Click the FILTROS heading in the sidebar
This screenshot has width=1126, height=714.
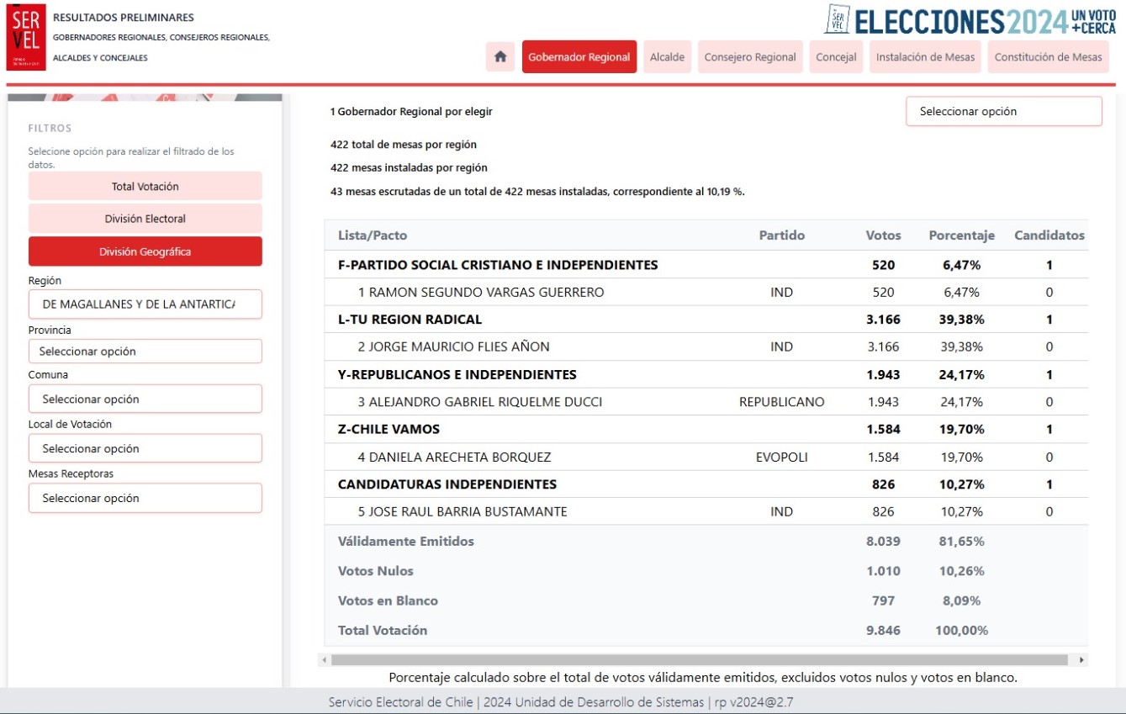(50, 129)
